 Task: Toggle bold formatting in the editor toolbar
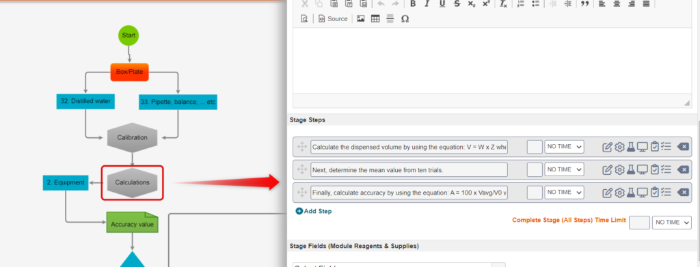pyautogui.click(x=413, y=3)
